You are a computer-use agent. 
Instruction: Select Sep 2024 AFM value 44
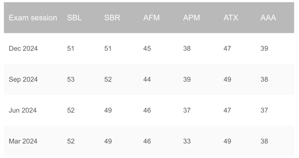tap(147, 80)
